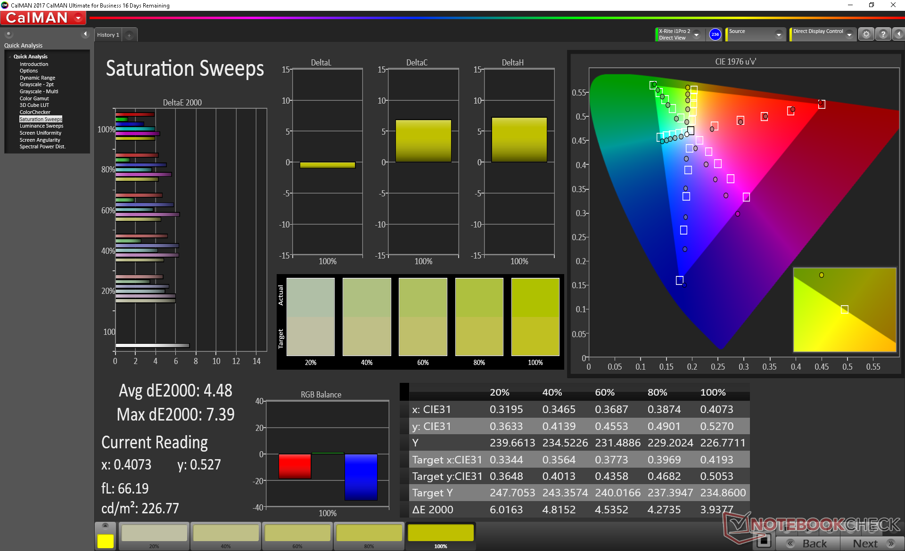
Task: Click the stop measurement square icon
Action: 764,541
